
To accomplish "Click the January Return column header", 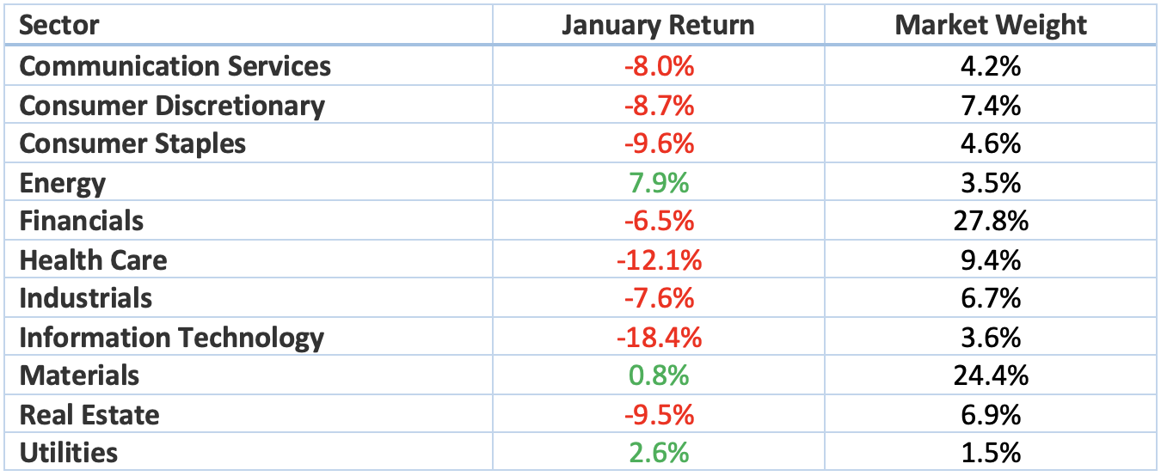I will click(x=658, y=26).
